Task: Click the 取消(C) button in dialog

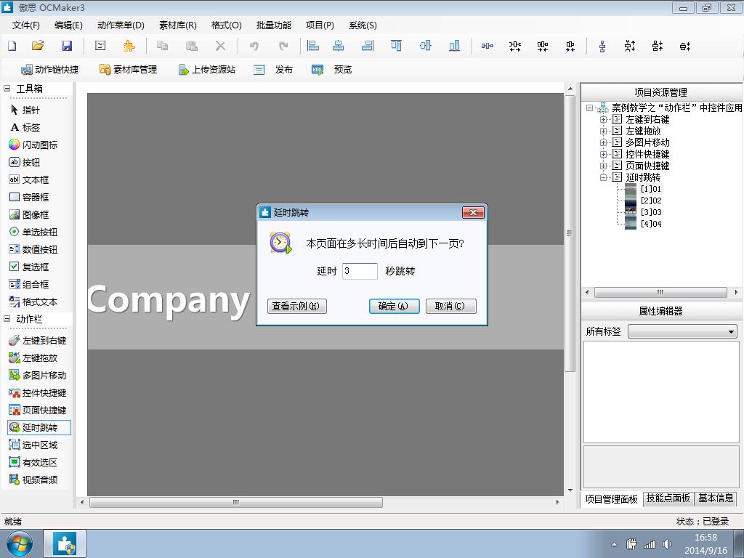Action: (450, 306)
